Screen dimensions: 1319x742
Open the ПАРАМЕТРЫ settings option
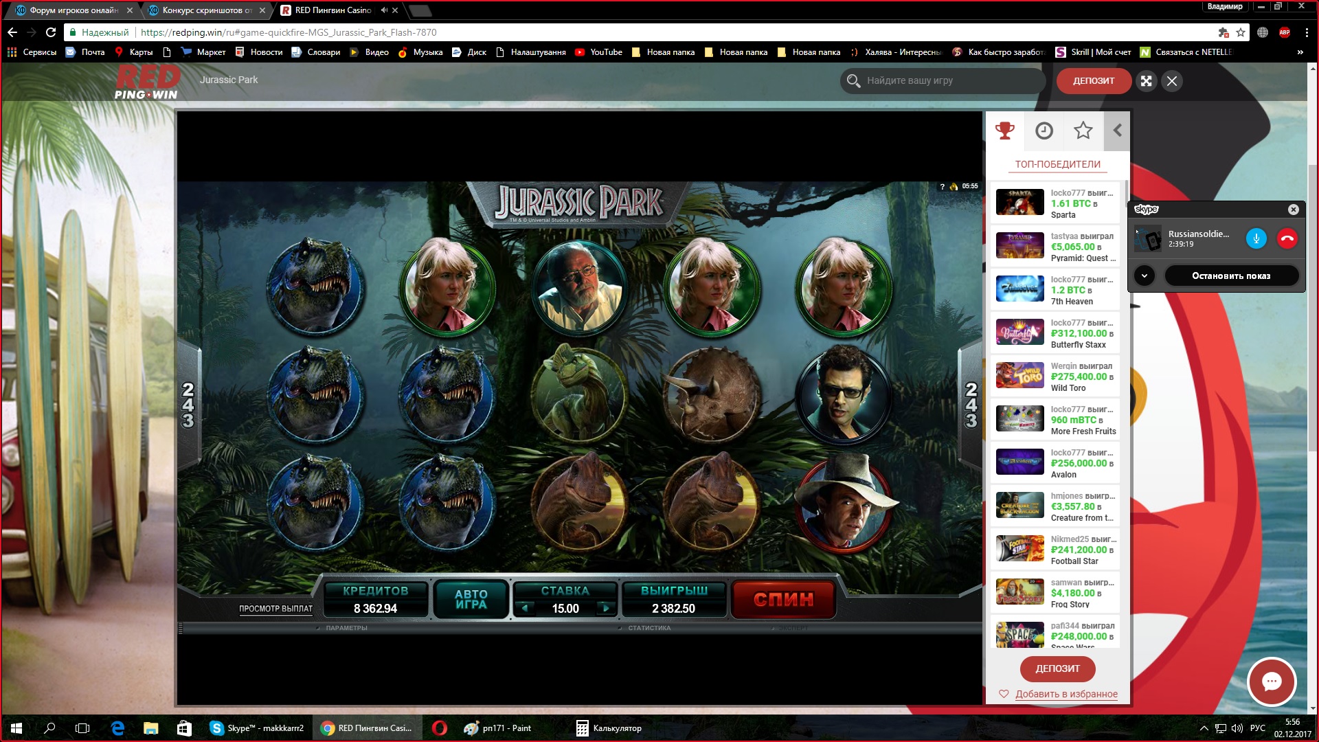[346, 628]
